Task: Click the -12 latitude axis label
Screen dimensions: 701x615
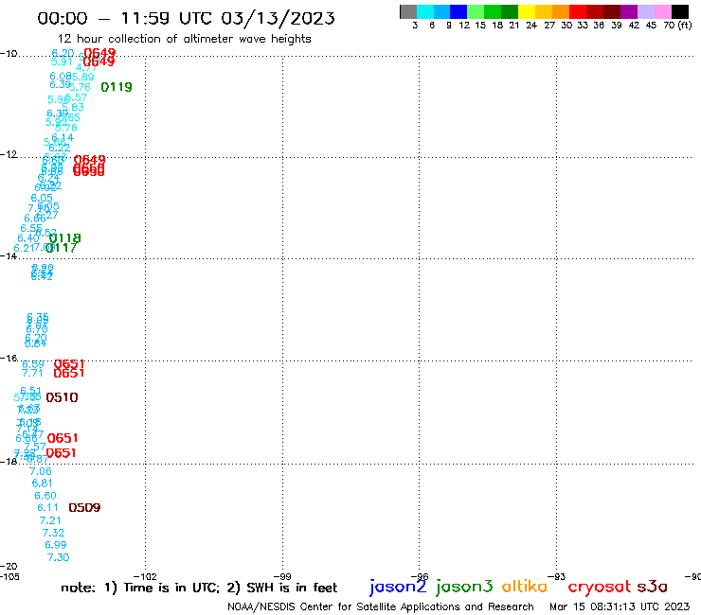Action: pyautogui.click(x=9, y=154)
